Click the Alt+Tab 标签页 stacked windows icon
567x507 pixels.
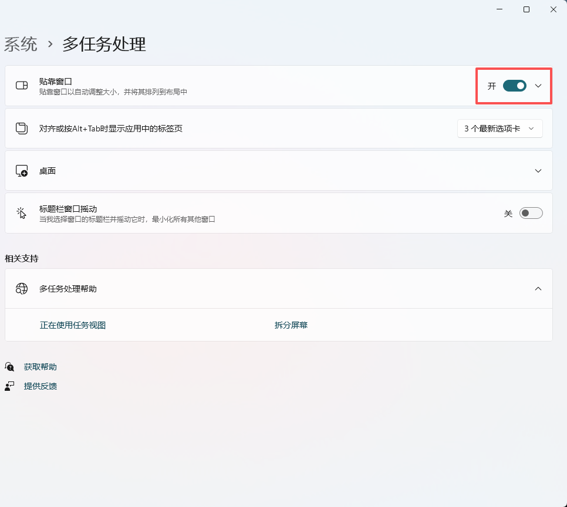22,128
